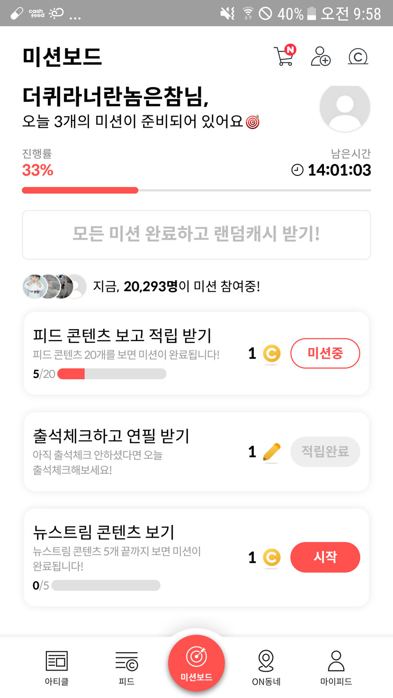Image resolution: width=393 pixels, height=698 pixels.
Task: Tap the overall mission progress bar
Action: 196,190
